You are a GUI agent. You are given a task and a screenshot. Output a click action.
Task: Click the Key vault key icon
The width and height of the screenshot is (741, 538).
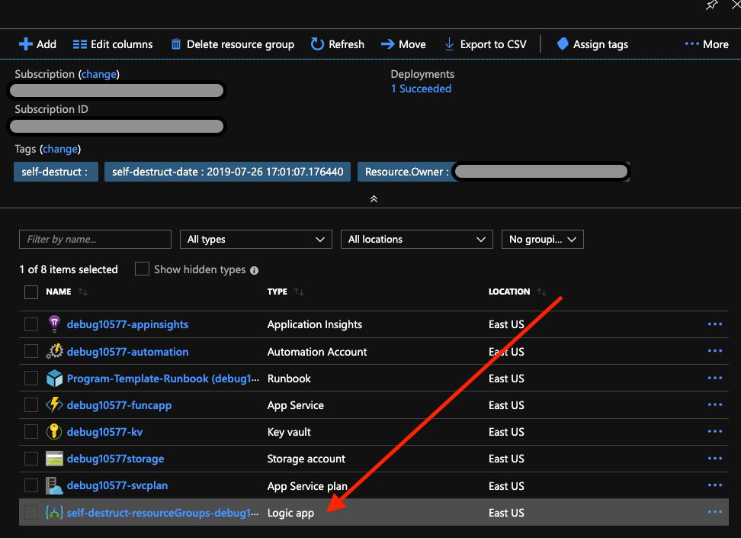[54, 431]
